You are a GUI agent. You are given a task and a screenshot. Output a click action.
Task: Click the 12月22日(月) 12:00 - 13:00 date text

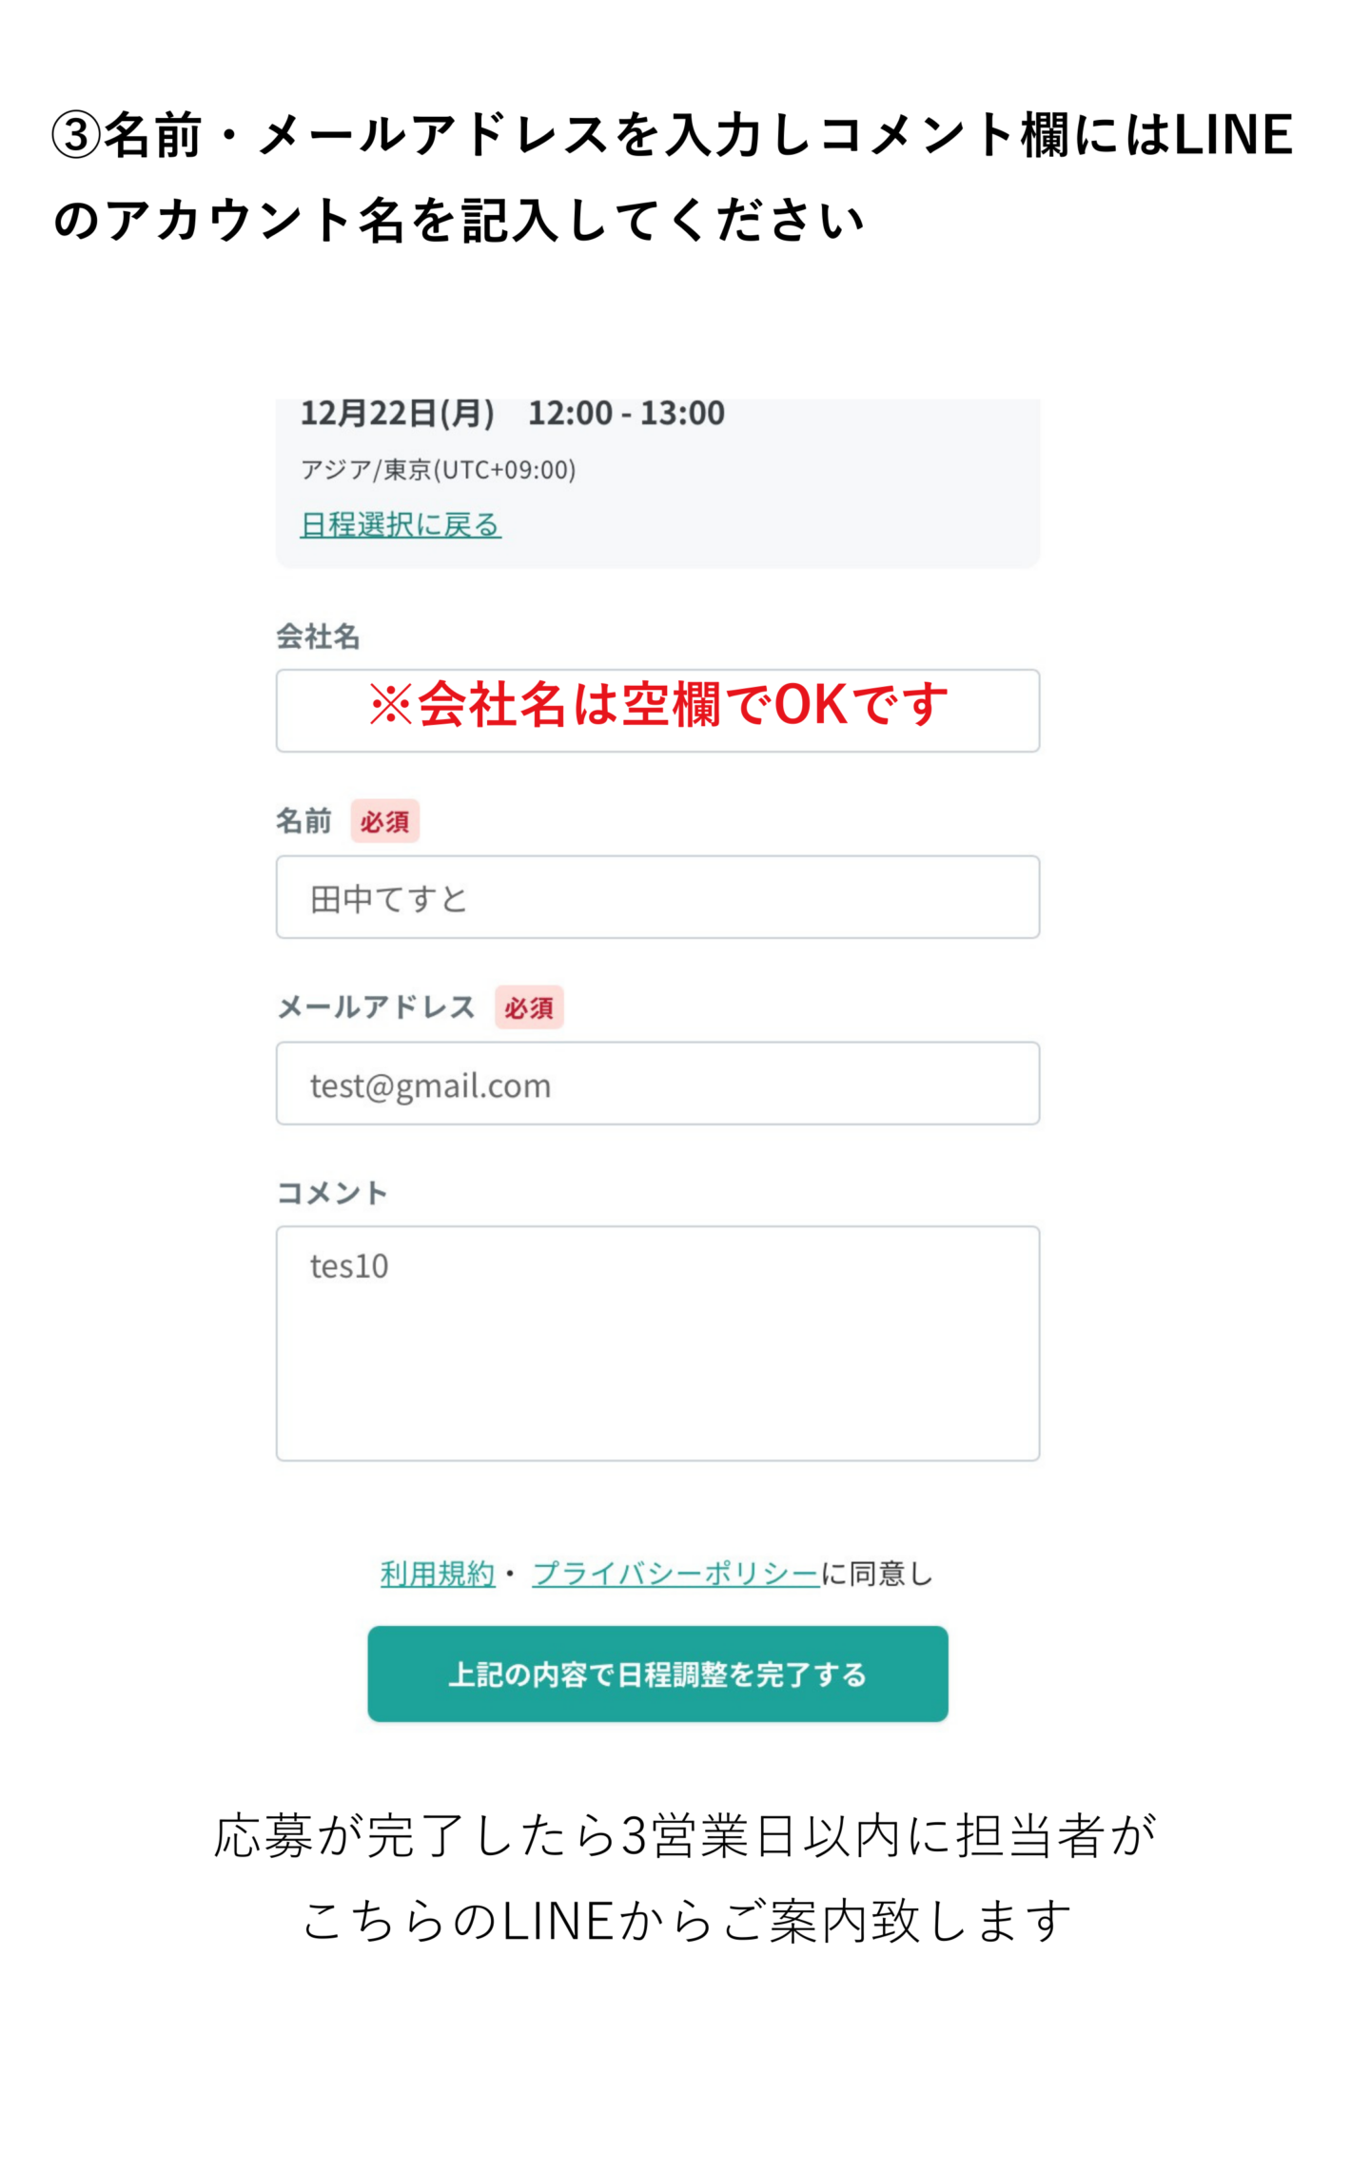click(x=513, y=414)
